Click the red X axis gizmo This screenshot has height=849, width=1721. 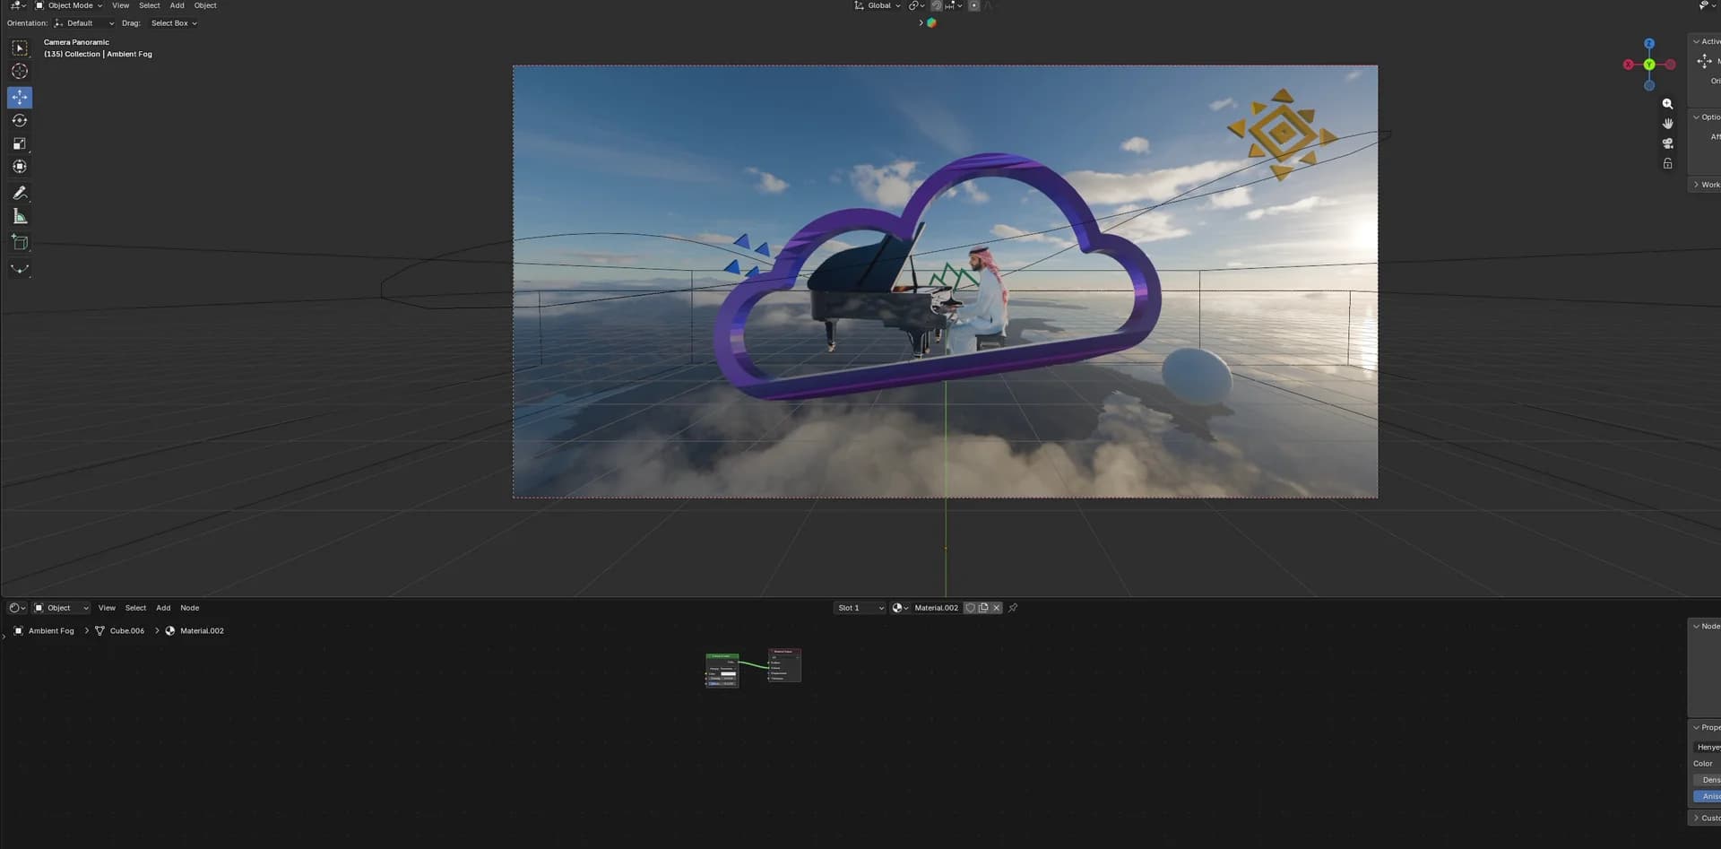click(x=1628, y=65)
